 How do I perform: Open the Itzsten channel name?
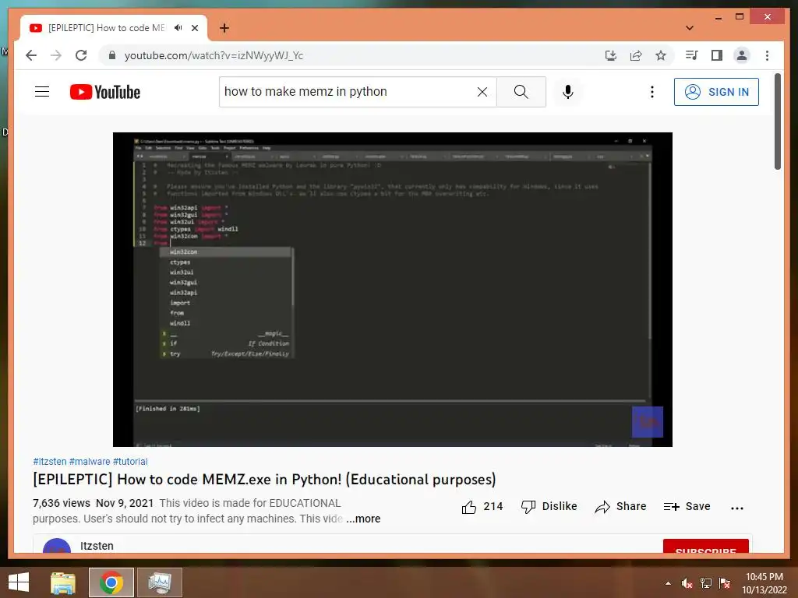(97, 546)
